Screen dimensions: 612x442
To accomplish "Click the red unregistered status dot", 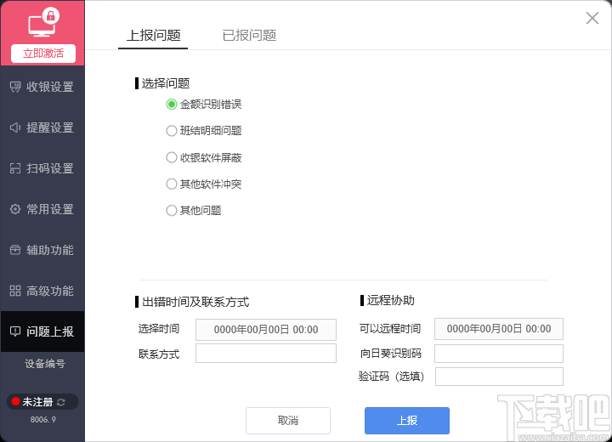I will (x=15, y=401).
